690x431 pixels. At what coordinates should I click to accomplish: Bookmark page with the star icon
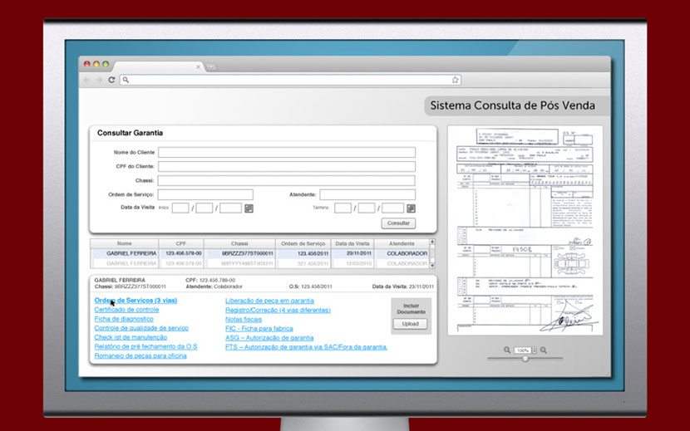[x=455, y=80]
